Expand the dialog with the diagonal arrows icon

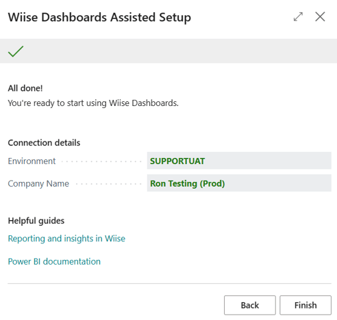coord(298,17)
